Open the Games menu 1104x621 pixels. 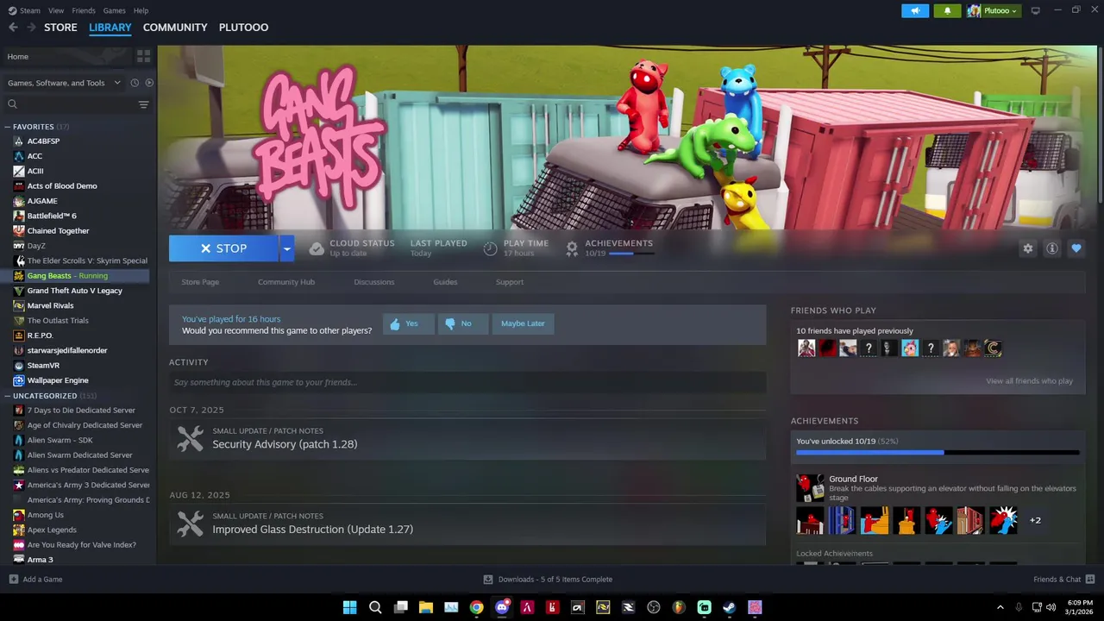point(114,10)
